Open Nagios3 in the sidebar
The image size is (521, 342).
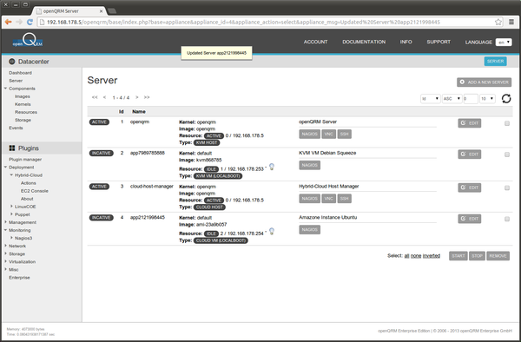point(23,238)
